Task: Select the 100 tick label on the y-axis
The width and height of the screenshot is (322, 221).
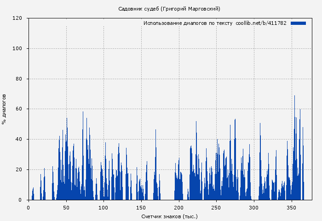Action: tap(17, 48)
